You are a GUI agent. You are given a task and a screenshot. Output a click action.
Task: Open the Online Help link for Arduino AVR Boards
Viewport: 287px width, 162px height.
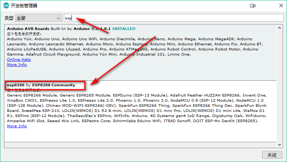coord(19,60)
